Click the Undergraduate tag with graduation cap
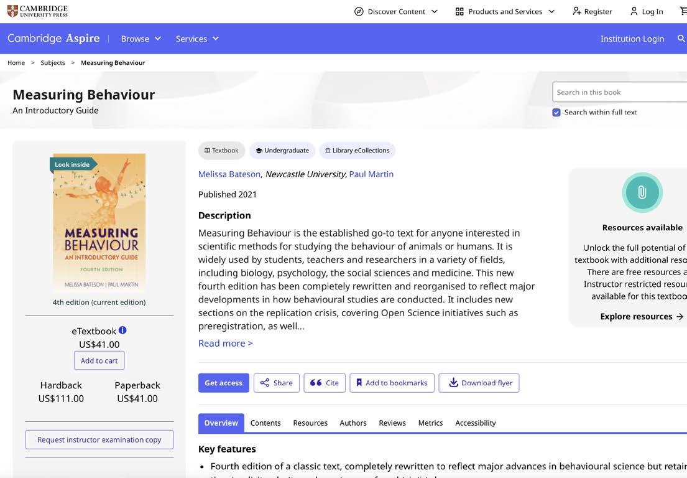The image size is (687, 478). coord(282,151)
